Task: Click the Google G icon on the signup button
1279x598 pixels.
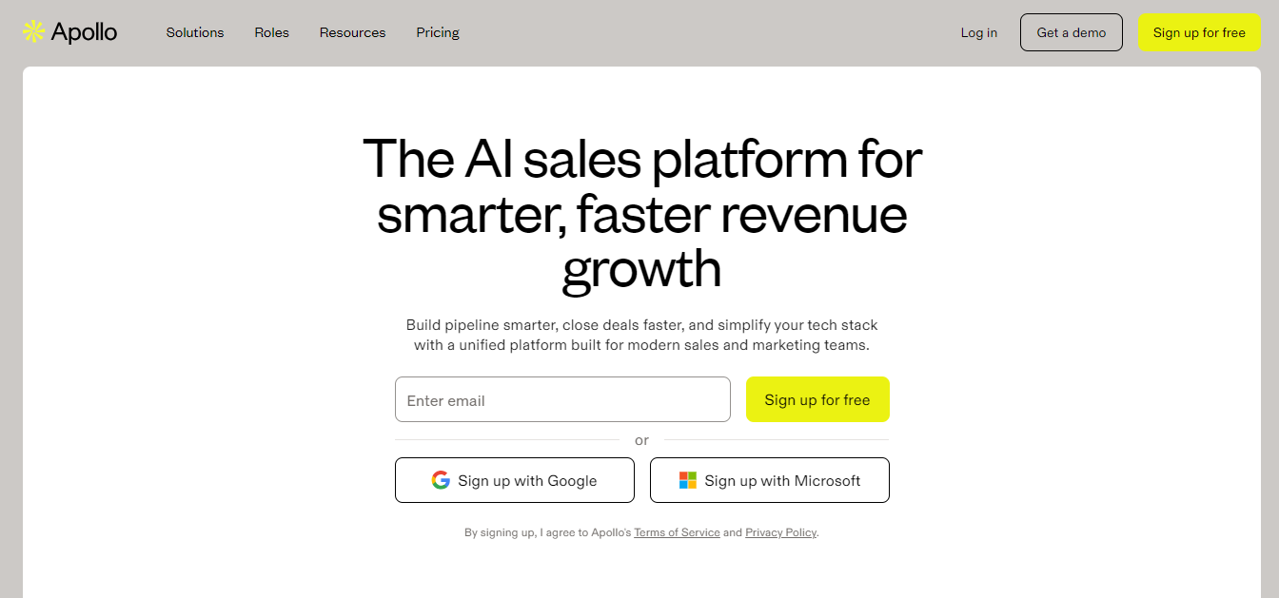Action: pyautogui.click(x=442, y=480)
